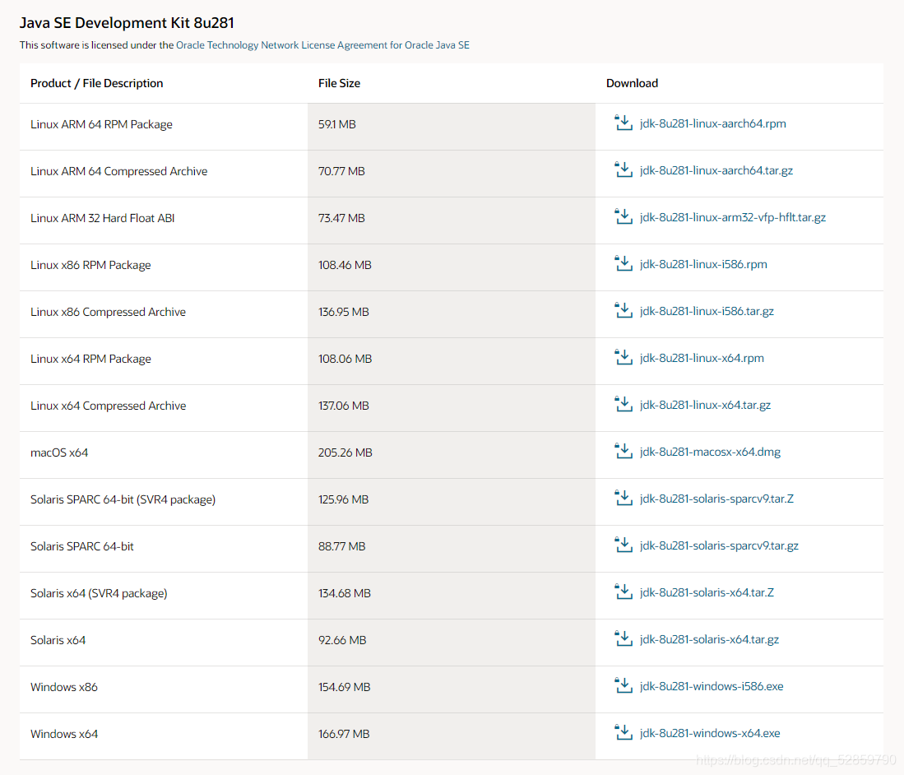Click download icon beside jdk-8u281-linux-aarch64.tar.gz

(624, 169)
